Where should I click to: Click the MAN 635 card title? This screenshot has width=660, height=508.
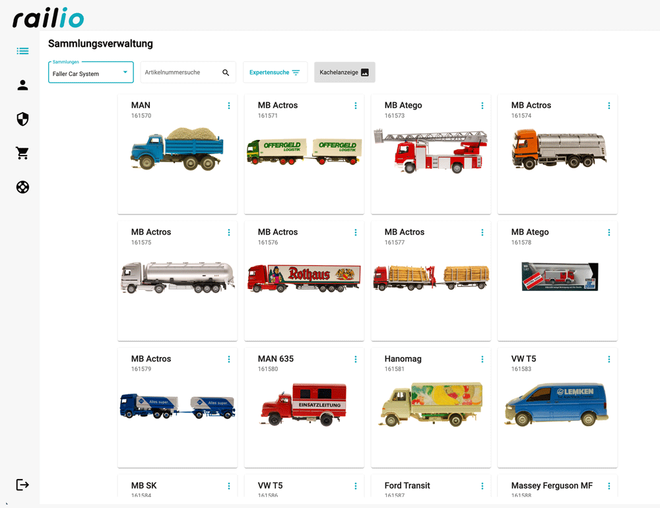tap(276, 359)
